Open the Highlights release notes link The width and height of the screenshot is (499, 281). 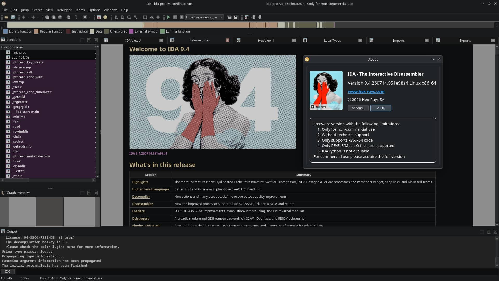[x=140, y=182]
